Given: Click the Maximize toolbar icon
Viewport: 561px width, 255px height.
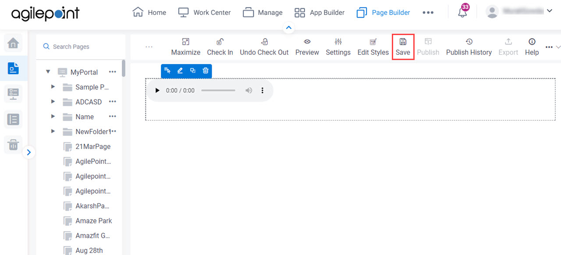Looking at the screenshot, I should 185,42.
